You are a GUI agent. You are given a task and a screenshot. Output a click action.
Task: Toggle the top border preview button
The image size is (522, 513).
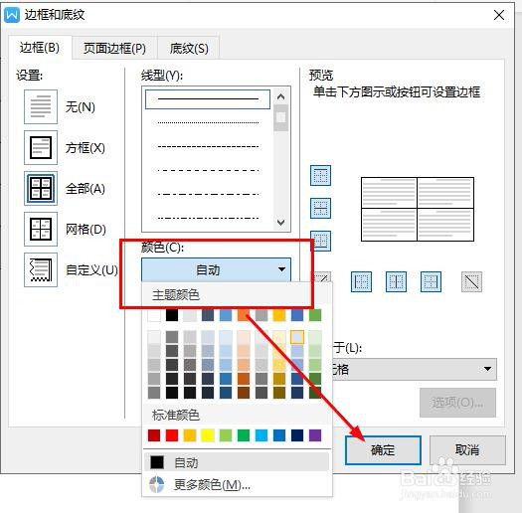click(320, 175)
